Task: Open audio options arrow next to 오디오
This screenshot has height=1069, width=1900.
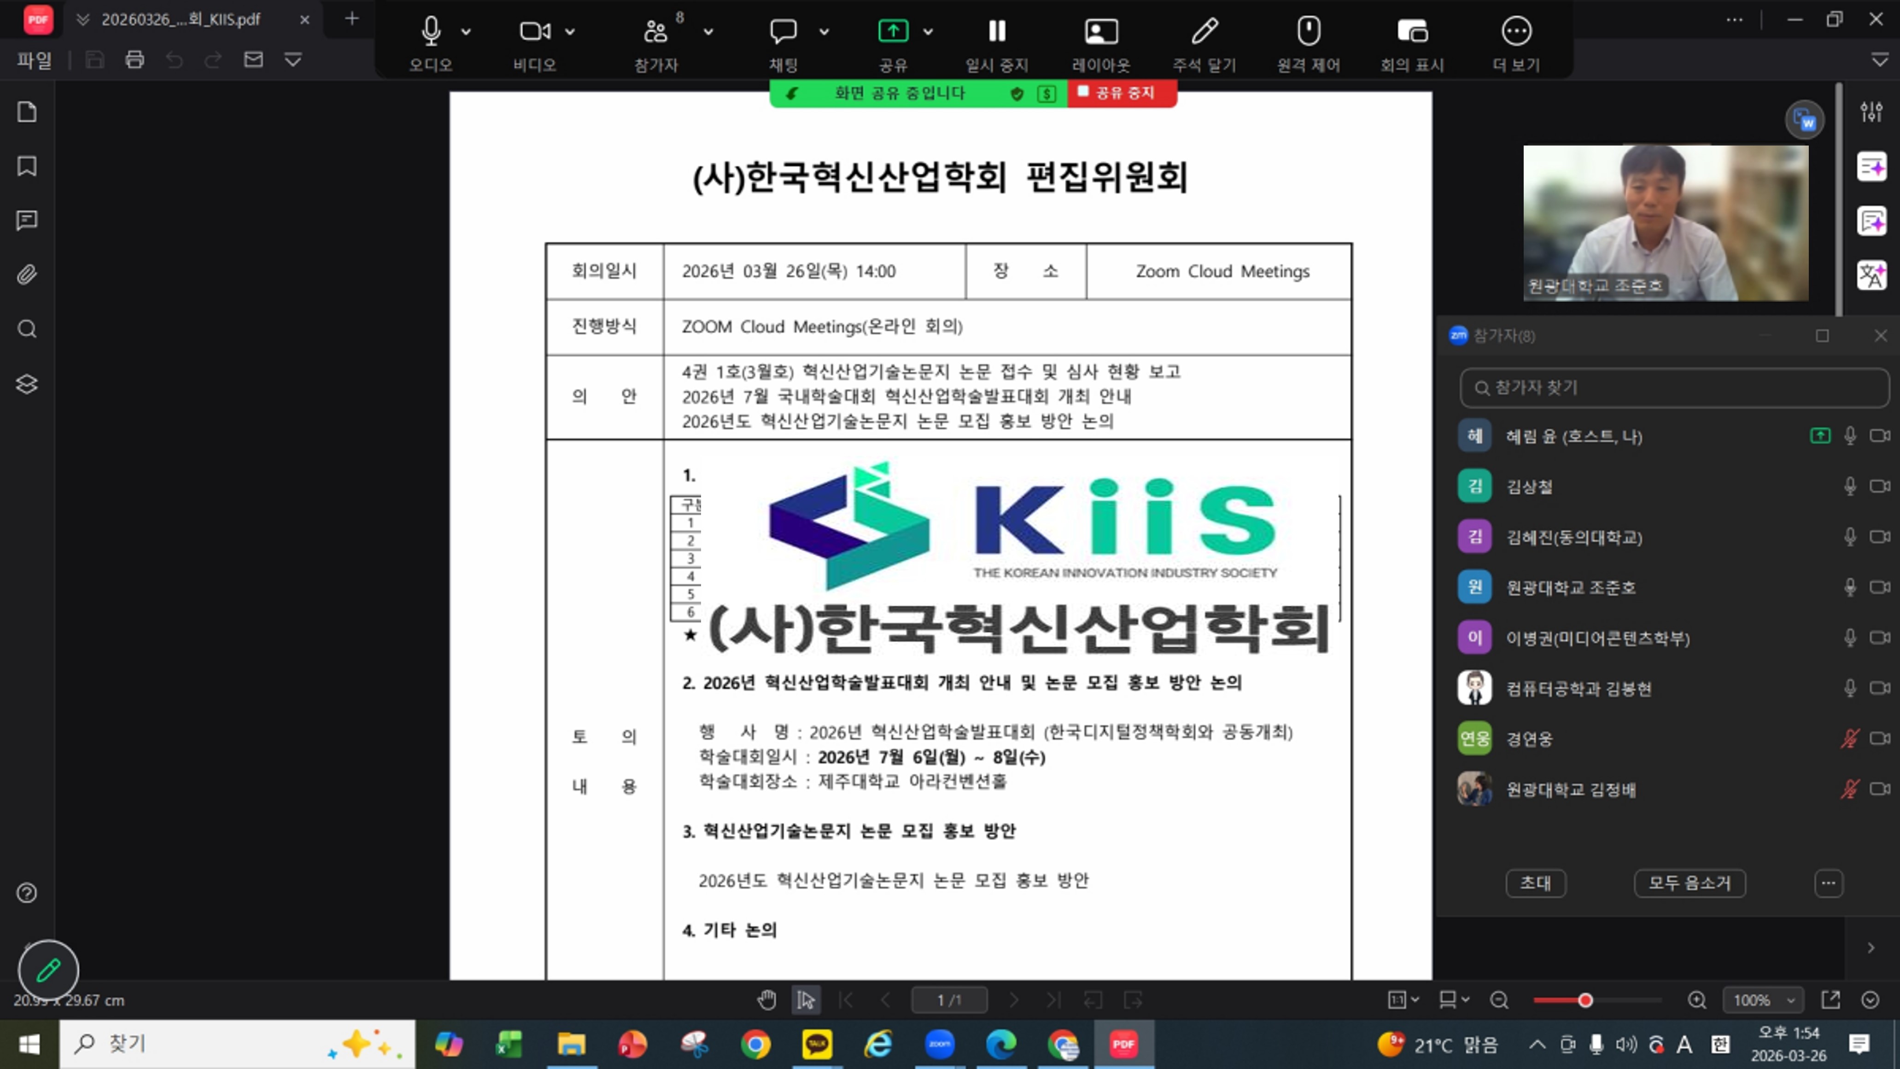Action: pos(466,32)
